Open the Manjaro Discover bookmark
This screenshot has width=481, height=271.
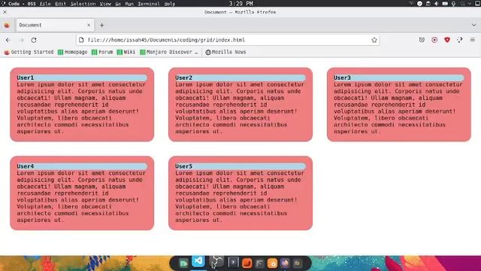tap(168, 52)
